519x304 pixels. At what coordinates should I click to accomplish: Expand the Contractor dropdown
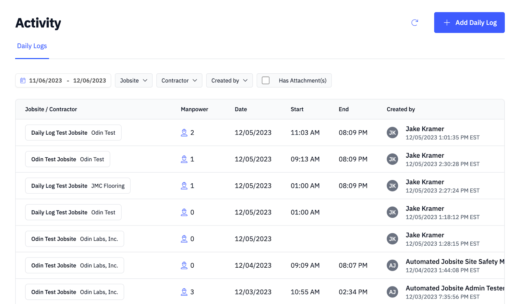[x=179, y=80]
